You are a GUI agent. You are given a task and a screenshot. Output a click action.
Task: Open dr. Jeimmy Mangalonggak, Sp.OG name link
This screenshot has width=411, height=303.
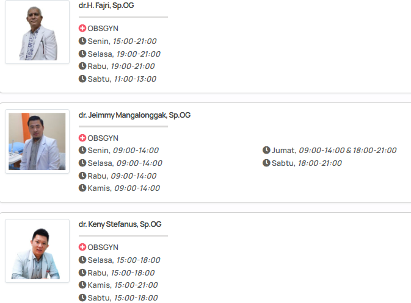[134, 115]
